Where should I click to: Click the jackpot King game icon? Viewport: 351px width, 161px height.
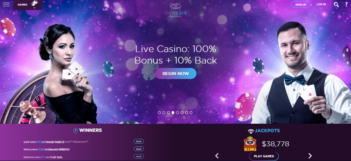(250, 144)
